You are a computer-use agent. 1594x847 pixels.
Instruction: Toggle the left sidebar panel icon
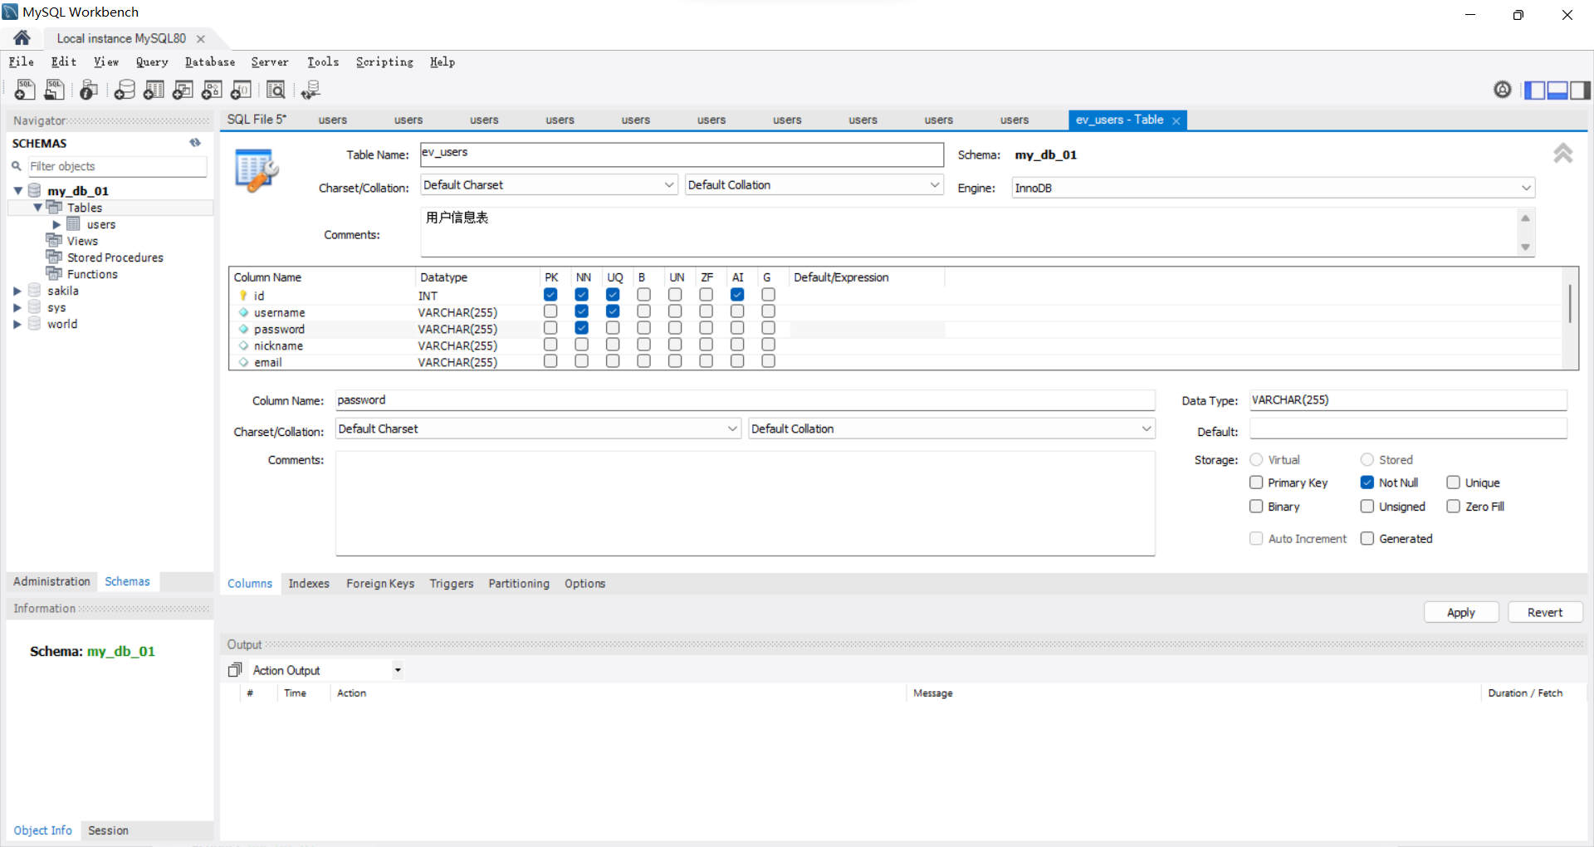[x=1535, y=90]
